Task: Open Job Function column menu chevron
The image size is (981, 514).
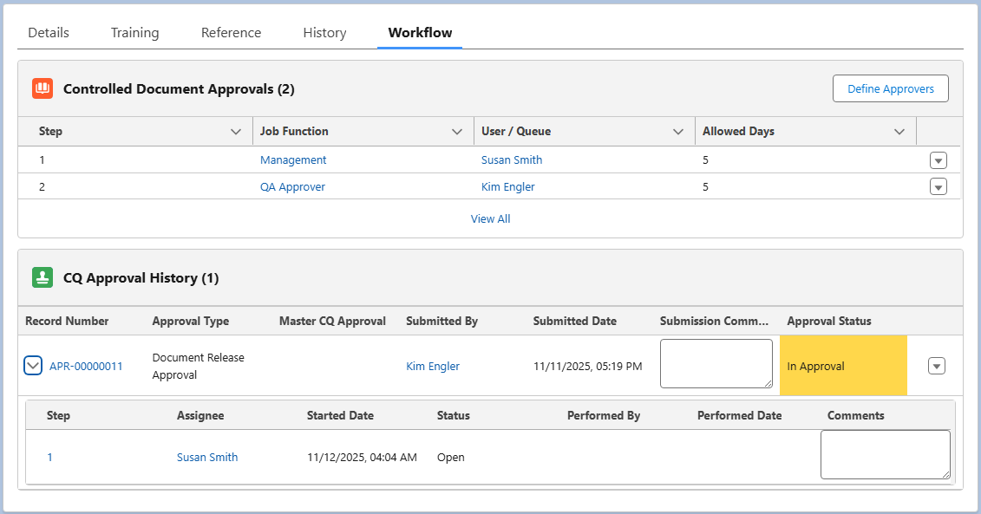Action: point(457,132)
